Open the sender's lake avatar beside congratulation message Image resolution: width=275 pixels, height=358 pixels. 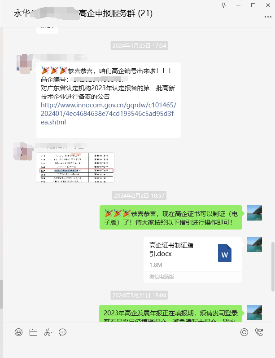[x=254, y=213]
